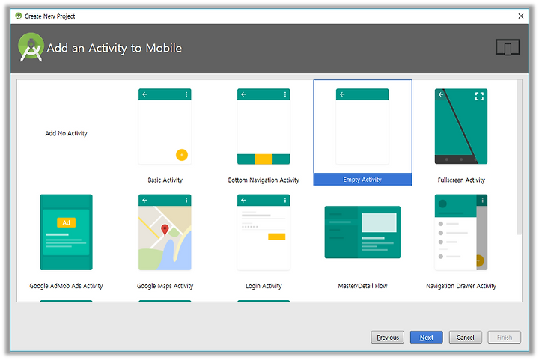Go back with the Previous button
The width and height of the screenshot is (539, 360).
coord(388,338)
